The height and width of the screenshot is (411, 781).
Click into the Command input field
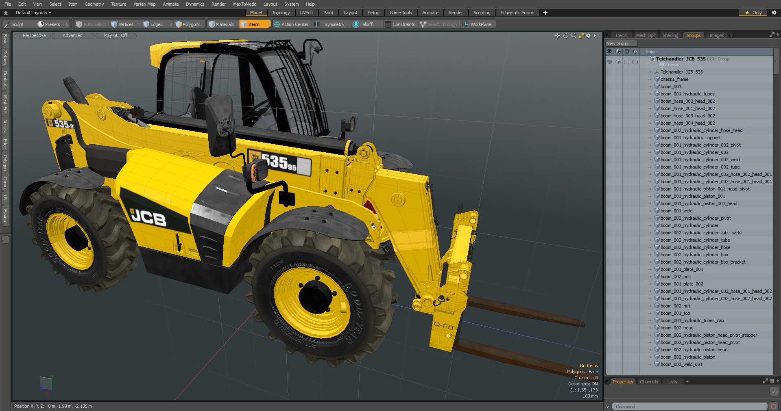point(690,406)
